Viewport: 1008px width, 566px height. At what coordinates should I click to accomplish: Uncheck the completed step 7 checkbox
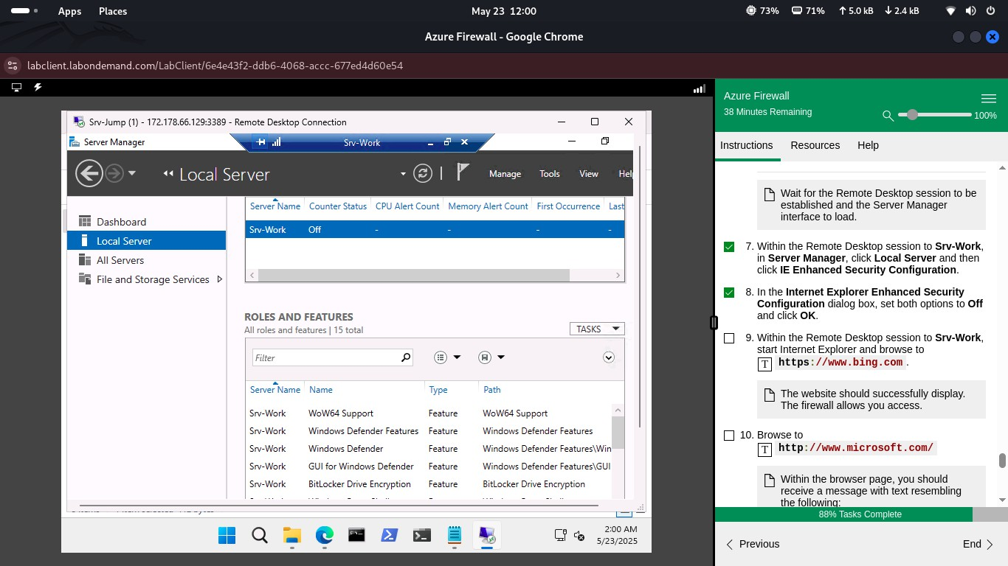coord(729,246)
